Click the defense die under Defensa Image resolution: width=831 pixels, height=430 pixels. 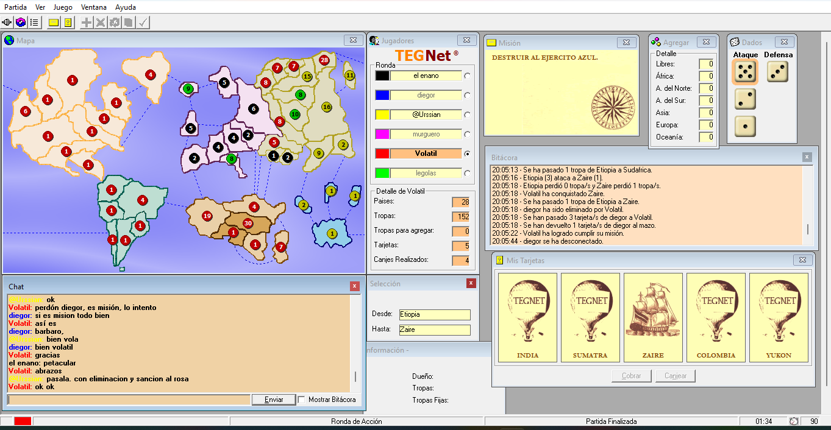777,72
